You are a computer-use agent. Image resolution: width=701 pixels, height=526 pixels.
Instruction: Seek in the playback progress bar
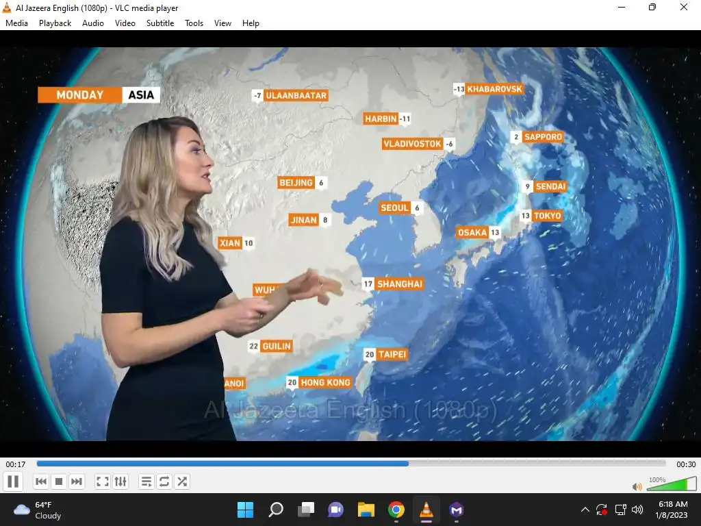coord(351,464)
